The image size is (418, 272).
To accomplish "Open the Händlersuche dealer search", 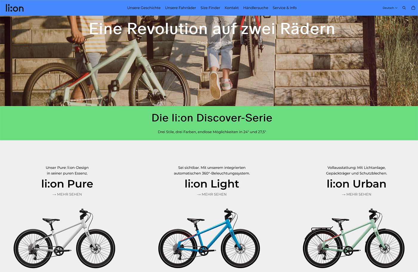I will 256,8.
